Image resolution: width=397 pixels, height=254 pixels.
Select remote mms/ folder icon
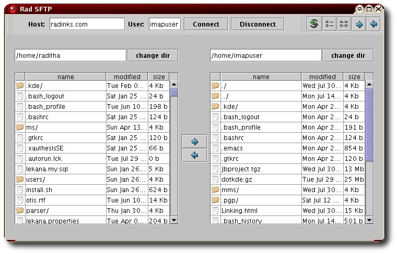click(x=215, y=189)
